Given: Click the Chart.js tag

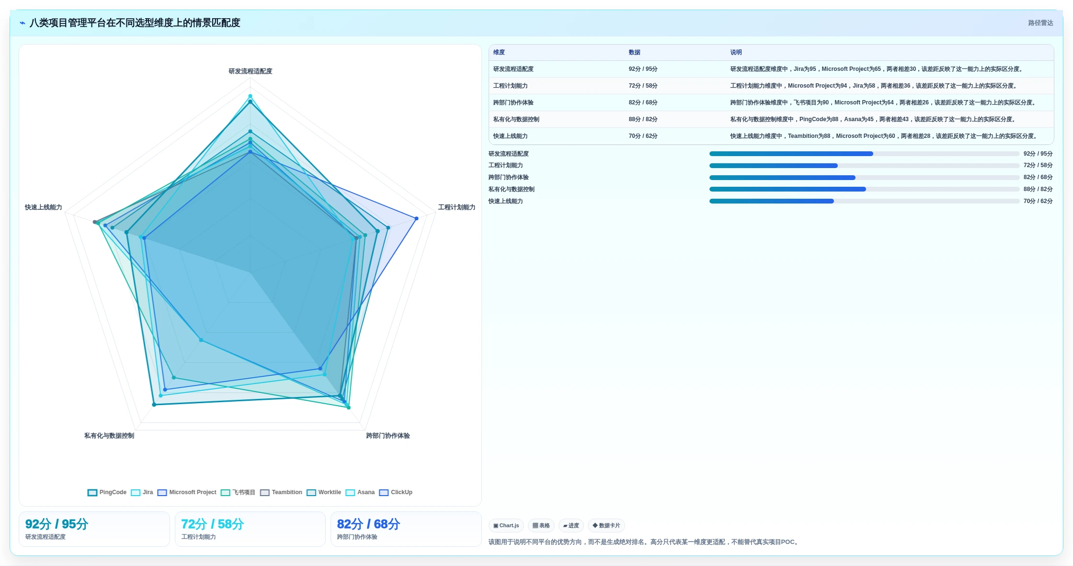Looking at the screenshot, I should (506, 525).
